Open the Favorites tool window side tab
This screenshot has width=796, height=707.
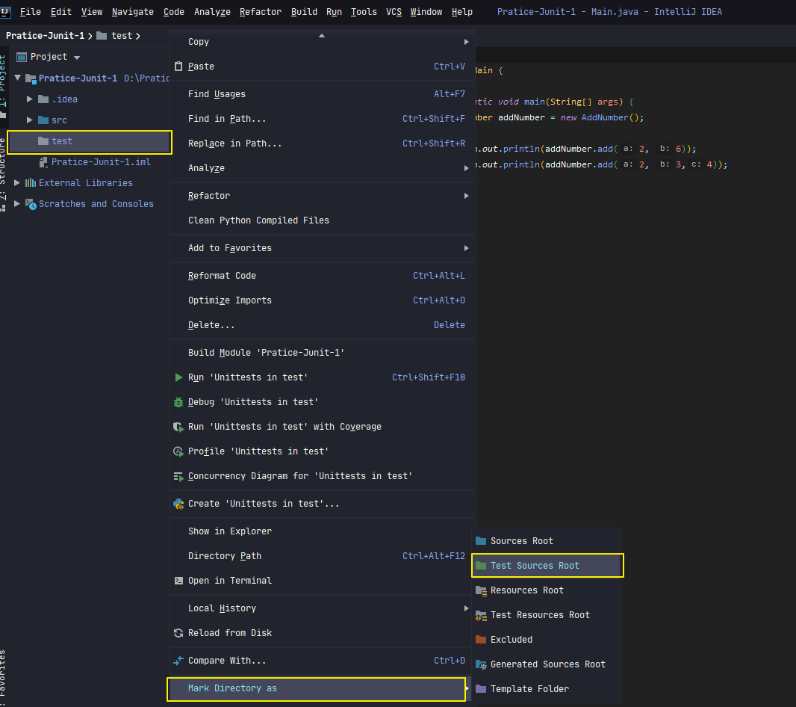tap(3, 676)
